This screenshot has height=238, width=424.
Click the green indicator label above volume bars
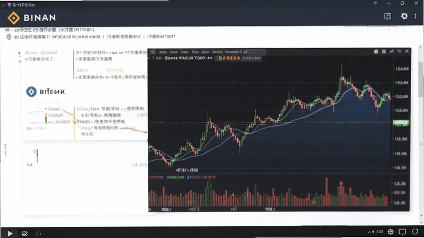[x=175, y=177]
